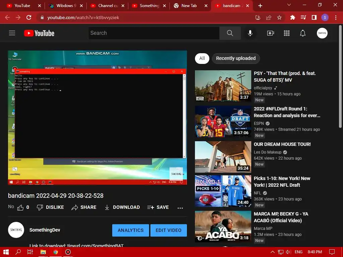The width and height of the screenshot is (343, 257).
Task: Open the 'PSY - That That' video title
Action: [285, 77]
